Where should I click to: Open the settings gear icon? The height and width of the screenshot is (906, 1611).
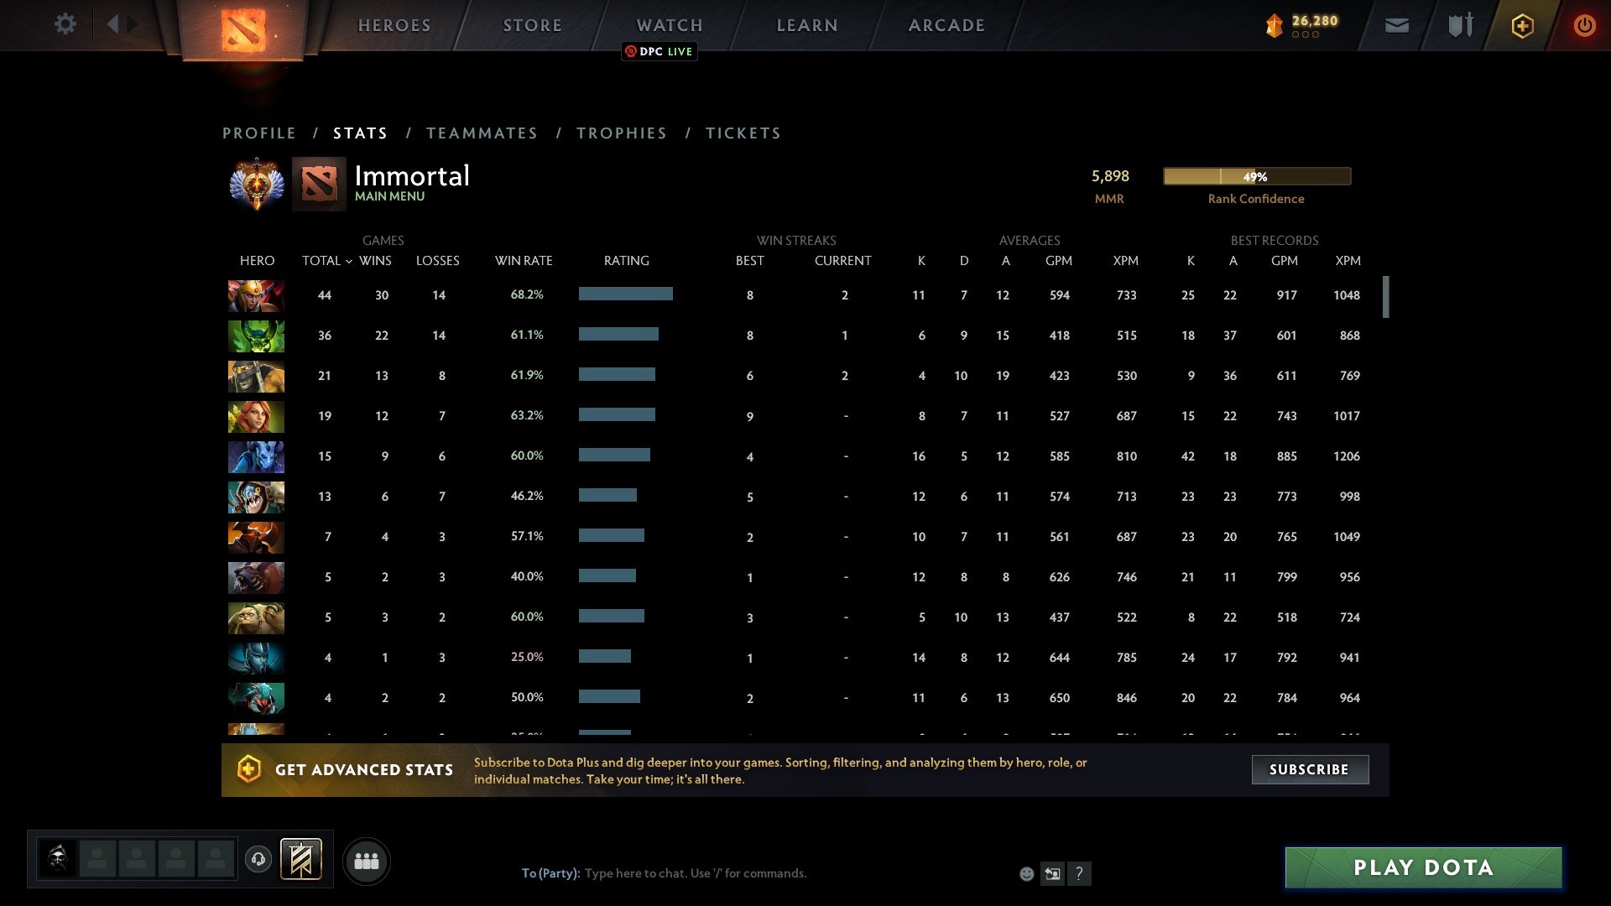pos(65,24)
